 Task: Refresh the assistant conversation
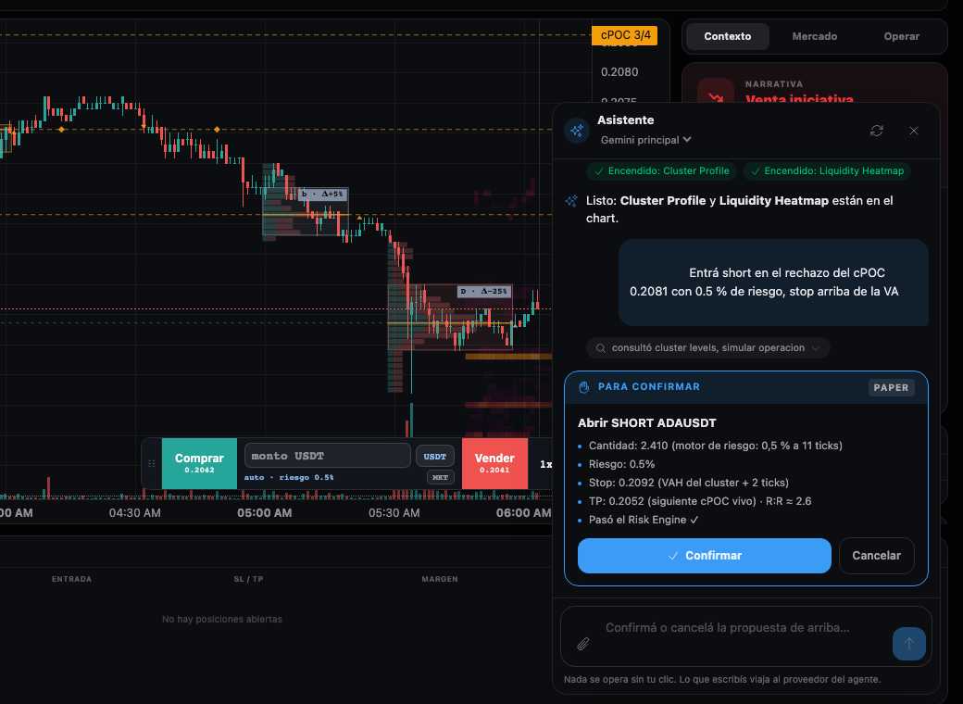point(876,131)
